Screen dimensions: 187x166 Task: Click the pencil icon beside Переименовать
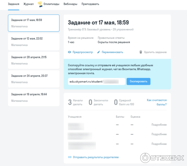click(x=99, y=52)
